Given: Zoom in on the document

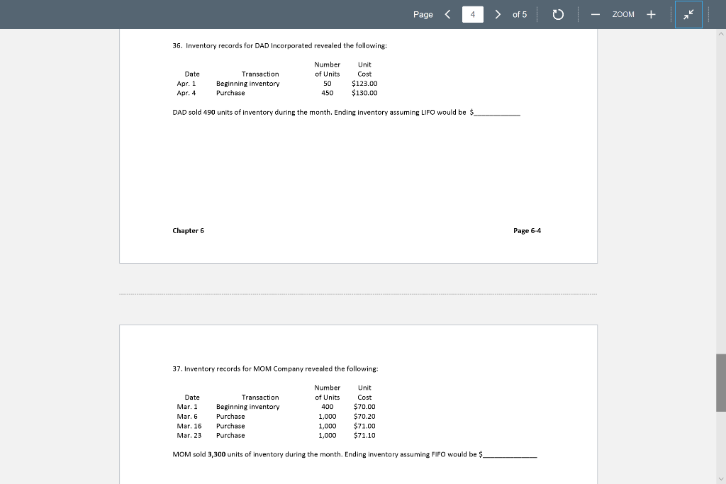Looking at the screenshot, I should pos(651,13).
